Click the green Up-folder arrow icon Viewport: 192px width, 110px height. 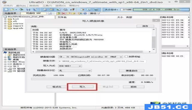[59, 13]
